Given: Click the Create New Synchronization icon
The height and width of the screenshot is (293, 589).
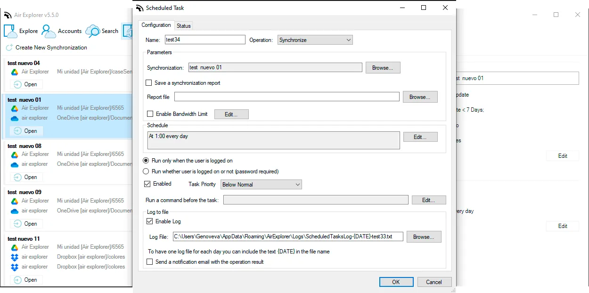Looking at the screenshot, I should coord(9,48).
